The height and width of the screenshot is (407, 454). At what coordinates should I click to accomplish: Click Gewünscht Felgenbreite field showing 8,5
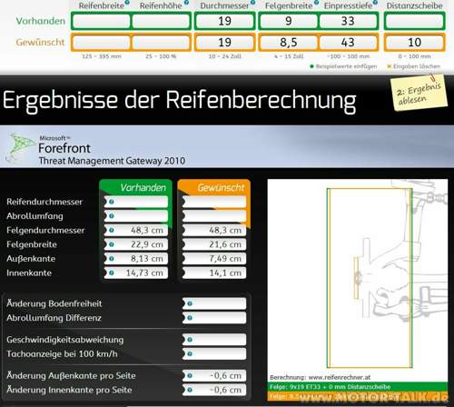coord(289,43)
